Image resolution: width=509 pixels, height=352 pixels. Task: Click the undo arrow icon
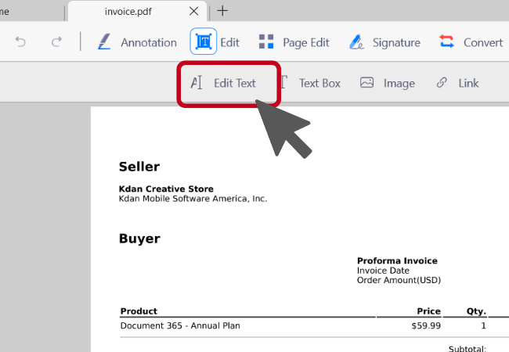[x=20, y=42]
